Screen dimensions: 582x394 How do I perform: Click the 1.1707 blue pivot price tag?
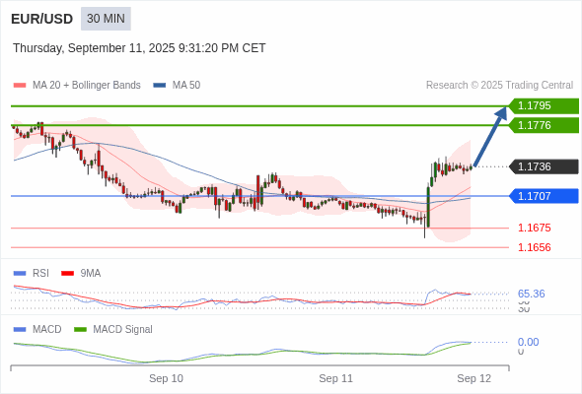[544, 196]
